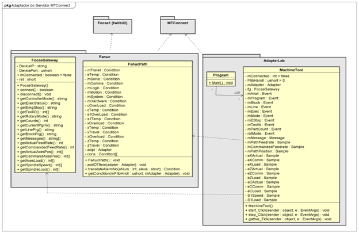Select the pkg diagram frame title
Viewport: 359px width, 233px height.
[x=35, y=5]
